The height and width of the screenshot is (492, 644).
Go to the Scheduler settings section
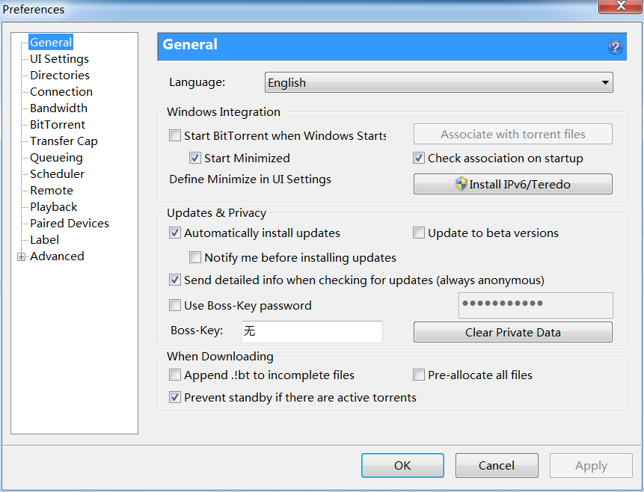(x=57, y=174)
